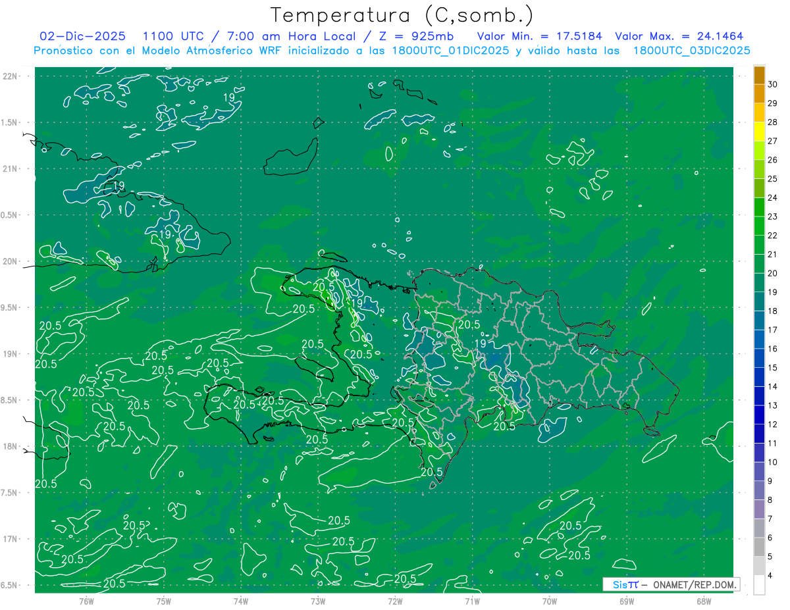Click the '72W' longitude axis label
Screen dimensions: 790x610
coord(395,601)
